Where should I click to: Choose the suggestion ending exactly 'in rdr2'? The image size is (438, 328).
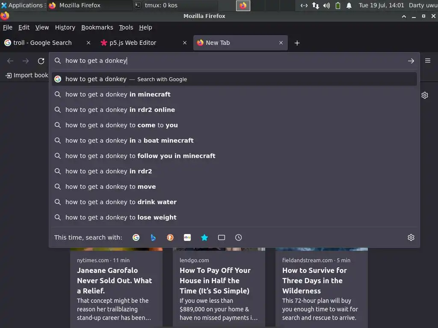point(234,171)
